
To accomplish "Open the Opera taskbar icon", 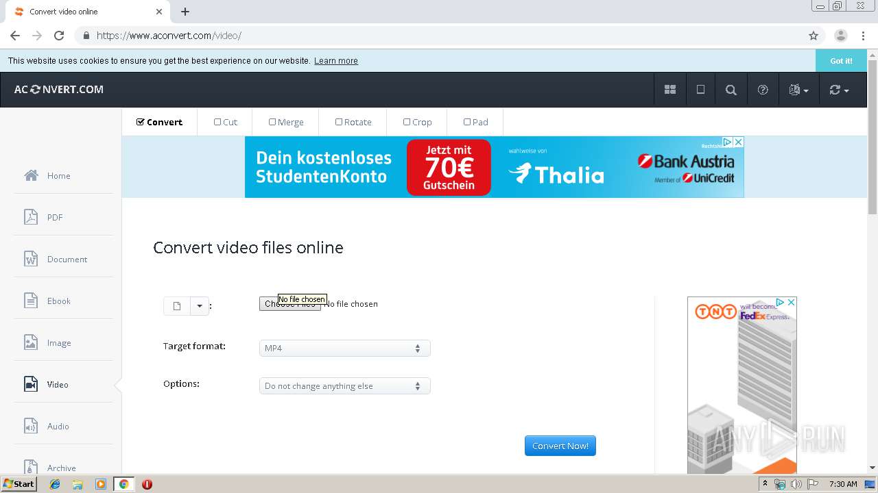I will [147, 484].
